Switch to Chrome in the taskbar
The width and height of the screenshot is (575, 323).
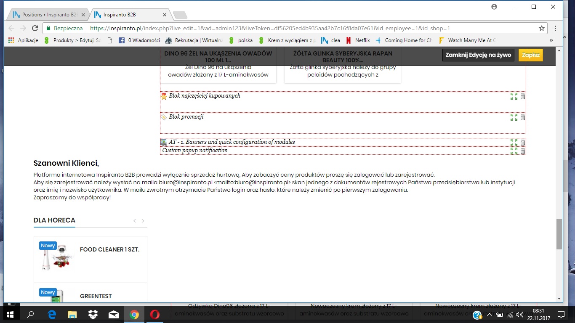pos(134,314)
